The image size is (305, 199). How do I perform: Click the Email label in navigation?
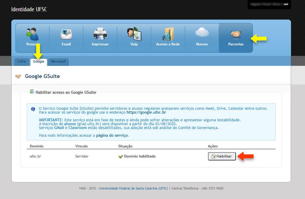pyautogui.click(x=66, y=44)
